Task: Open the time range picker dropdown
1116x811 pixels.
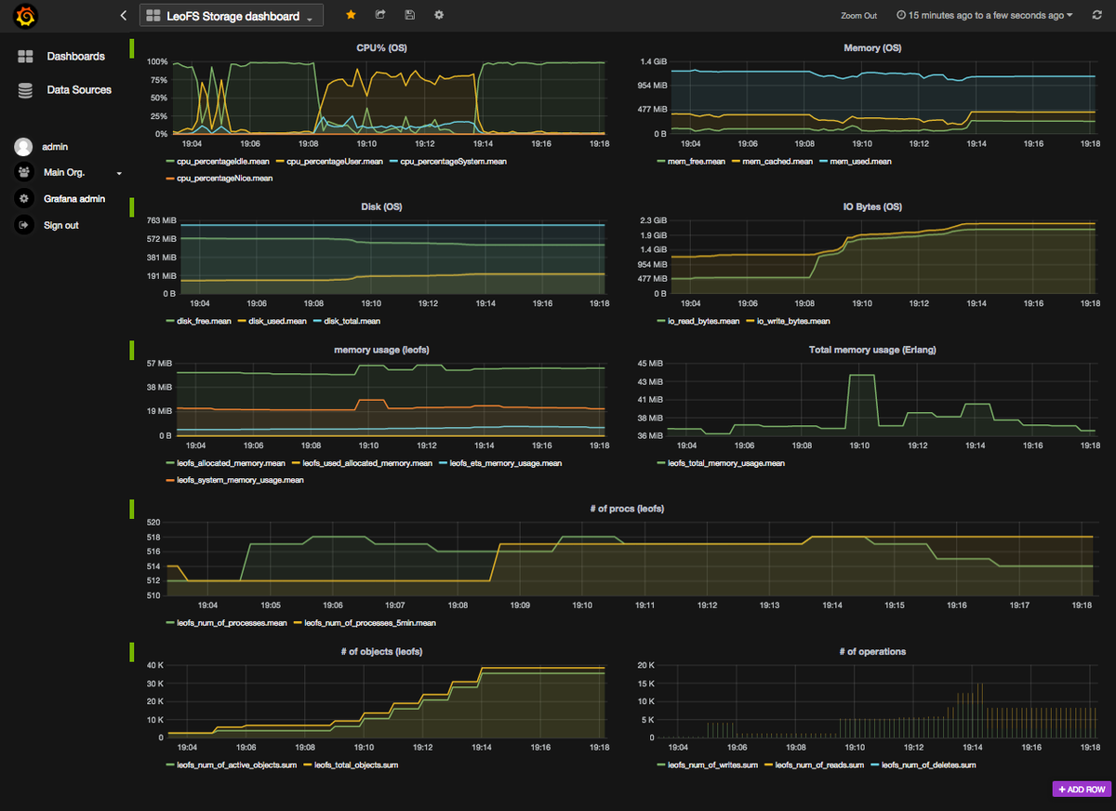Action: pos(985,16)
